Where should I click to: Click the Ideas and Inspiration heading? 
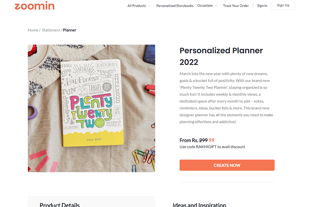point(199,205)
